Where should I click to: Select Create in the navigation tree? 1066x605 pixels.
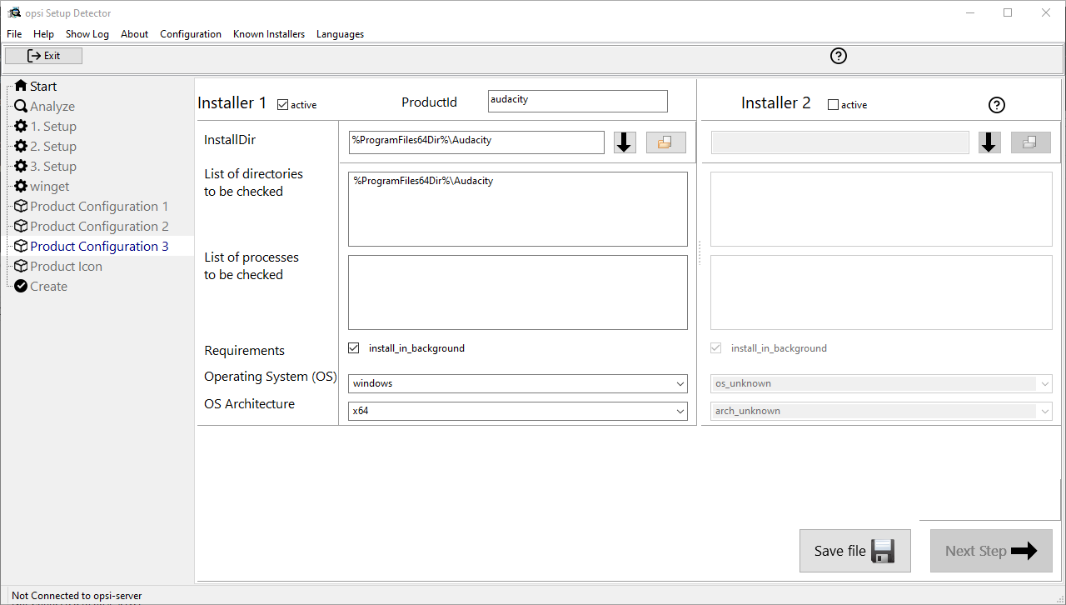pos(48,286)
